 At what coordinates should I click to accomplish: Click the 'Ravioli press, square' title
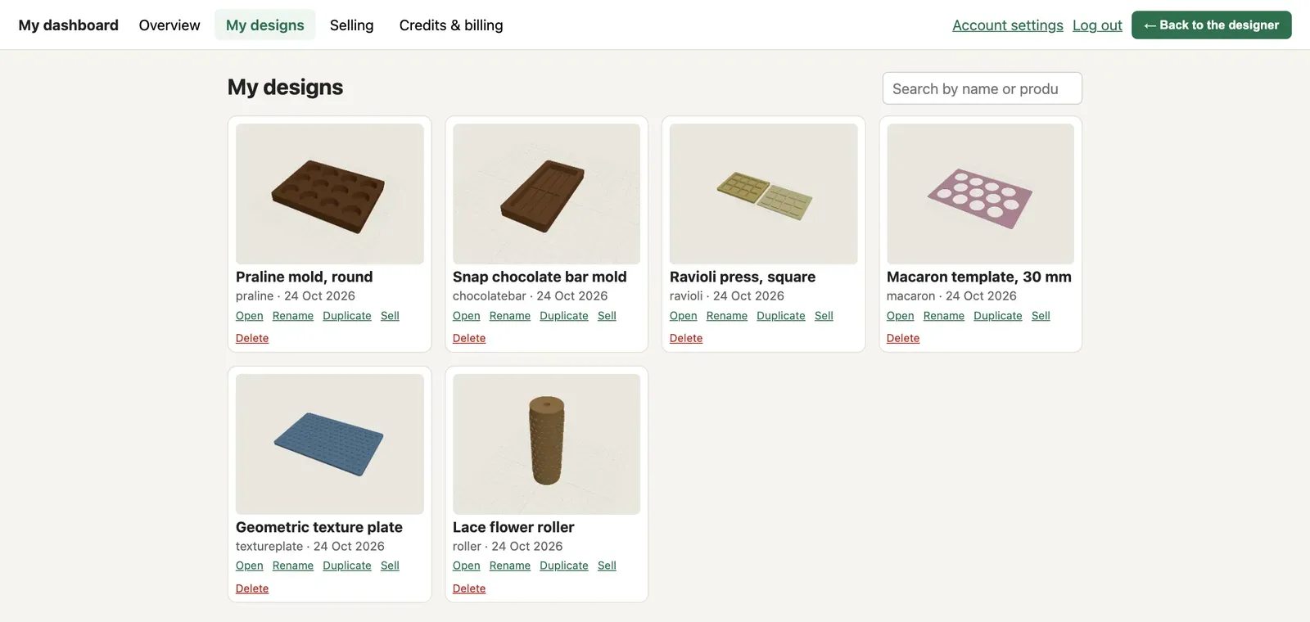tap(743, 277)
